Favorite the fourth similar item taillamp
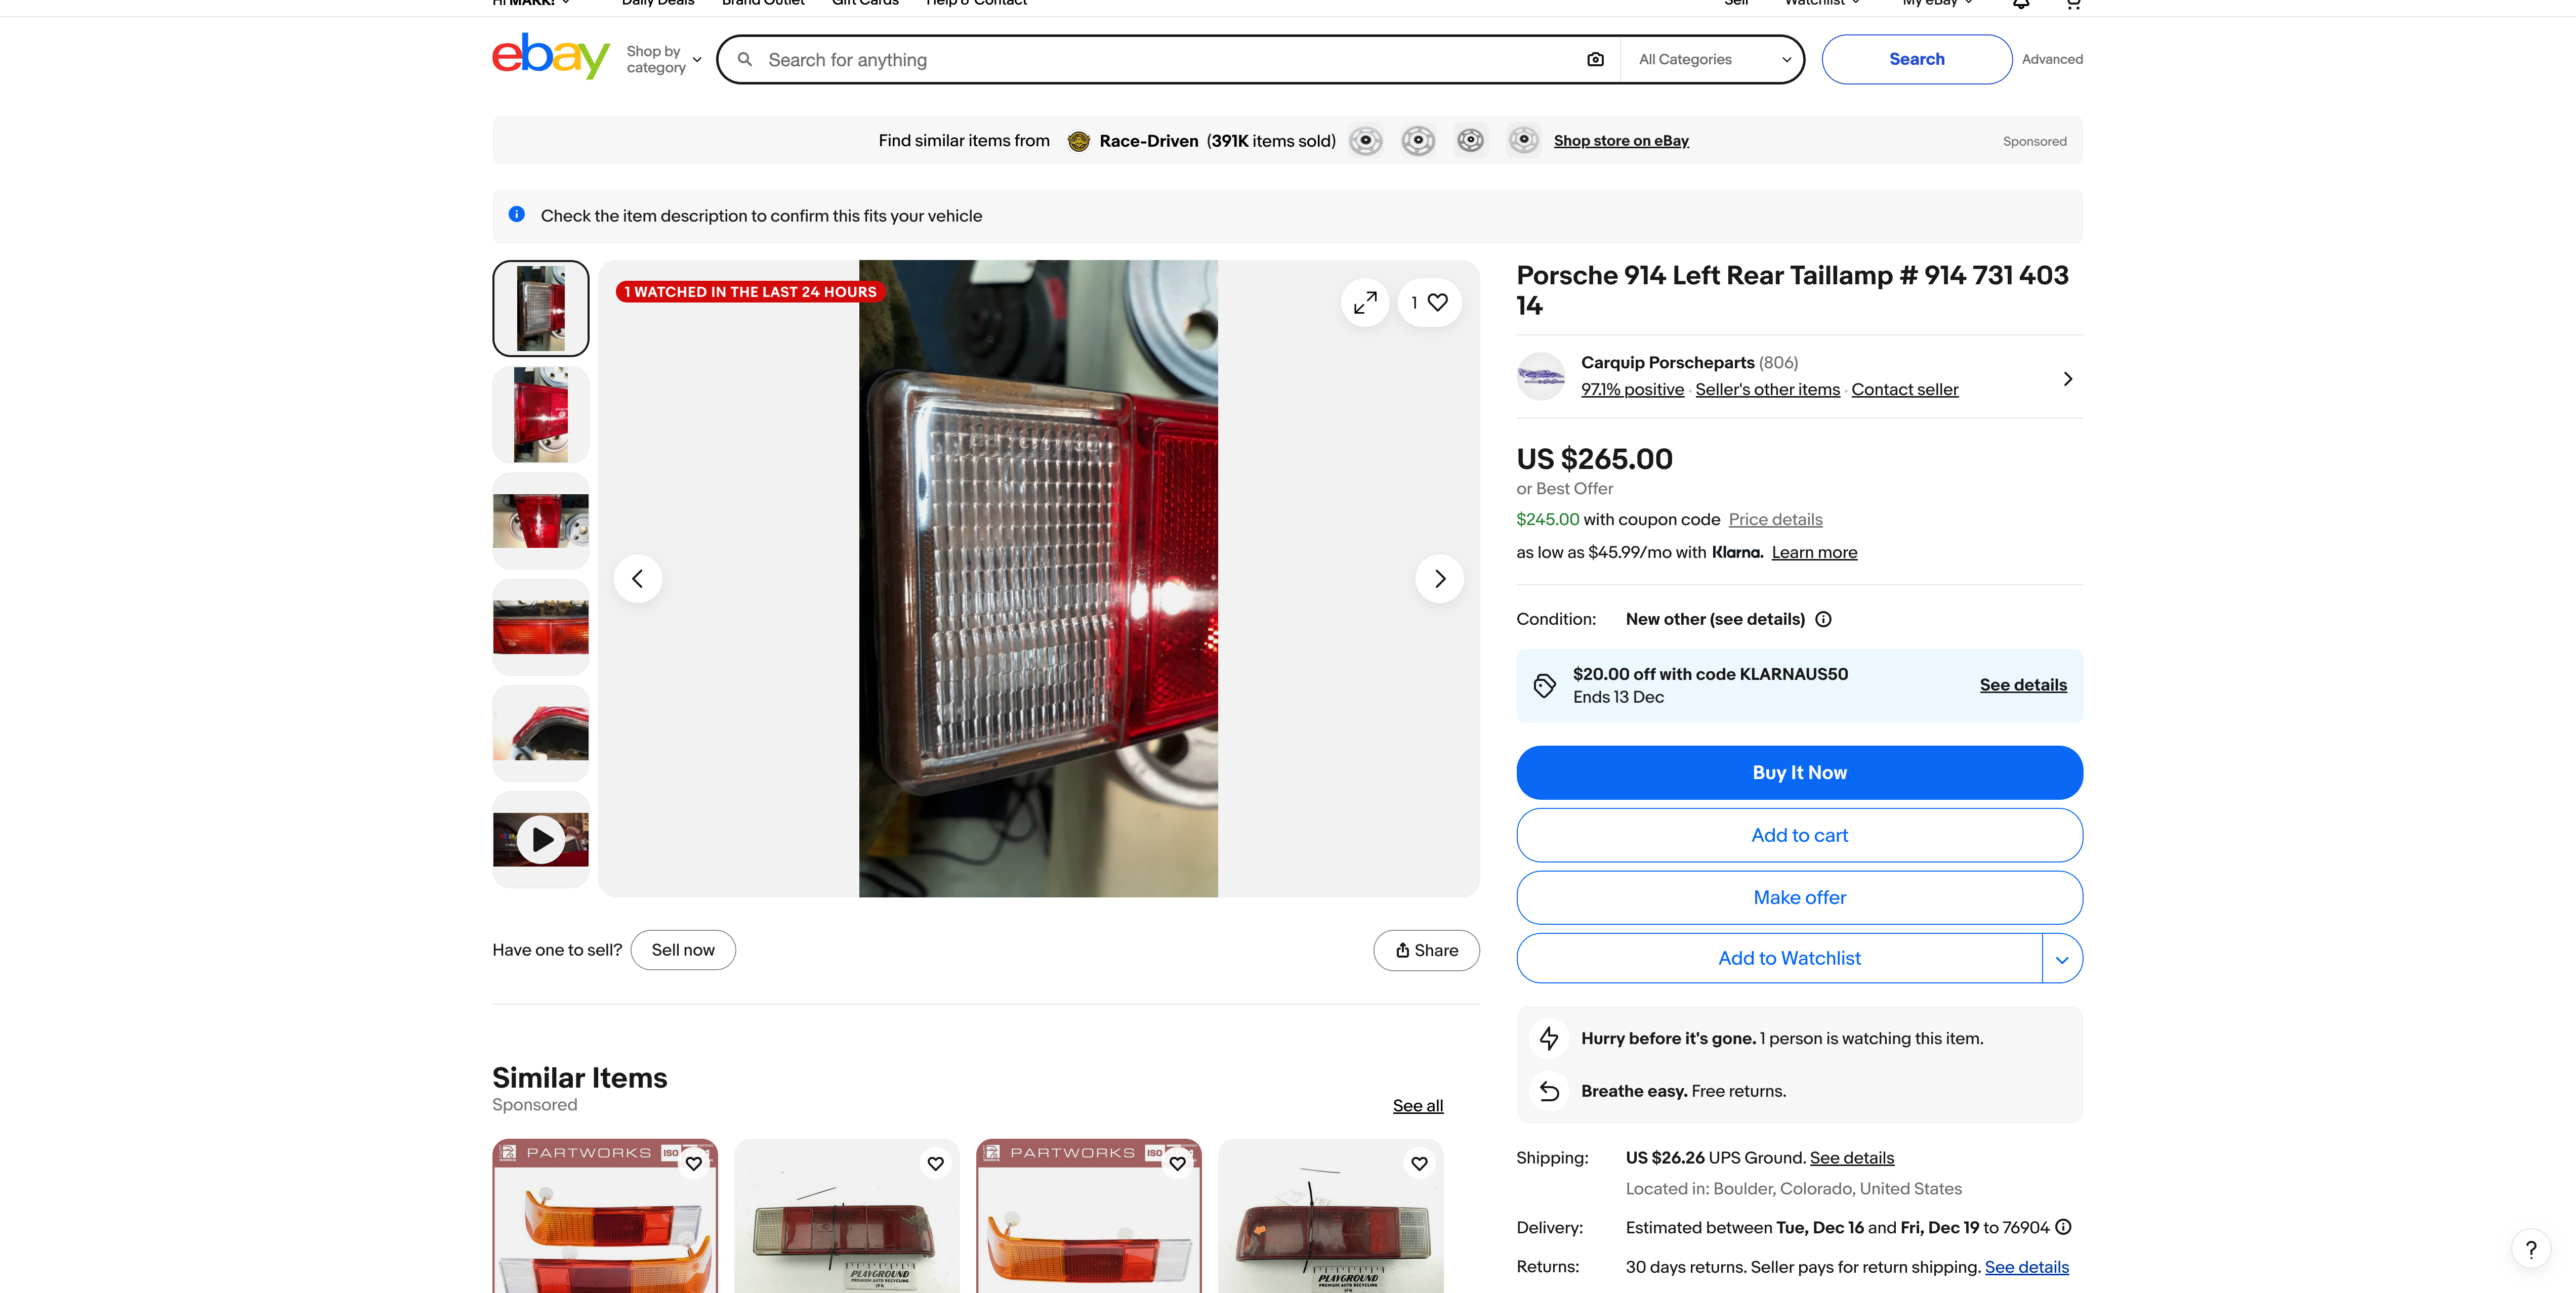The image size is (2576, 1293). click(1419, 1163)
